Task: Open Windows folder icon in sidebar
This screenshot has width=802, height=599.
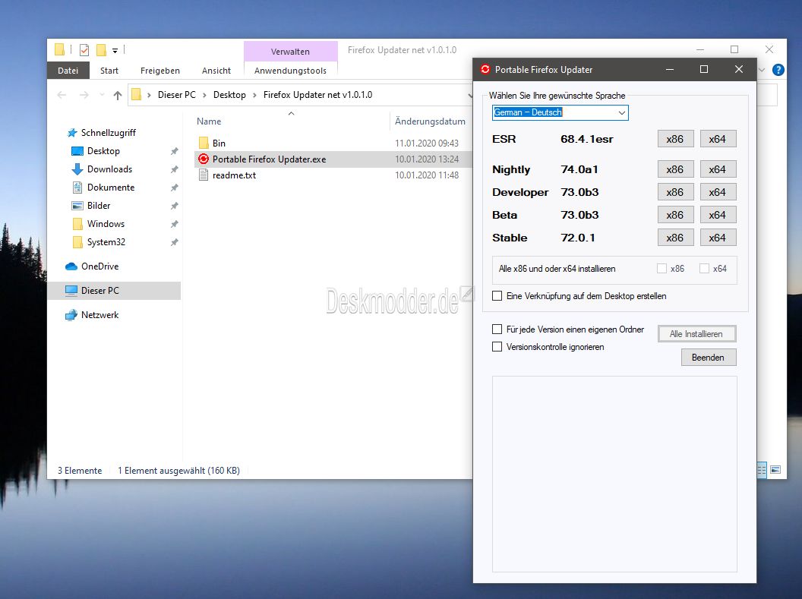Action: (x=77, y=224)
